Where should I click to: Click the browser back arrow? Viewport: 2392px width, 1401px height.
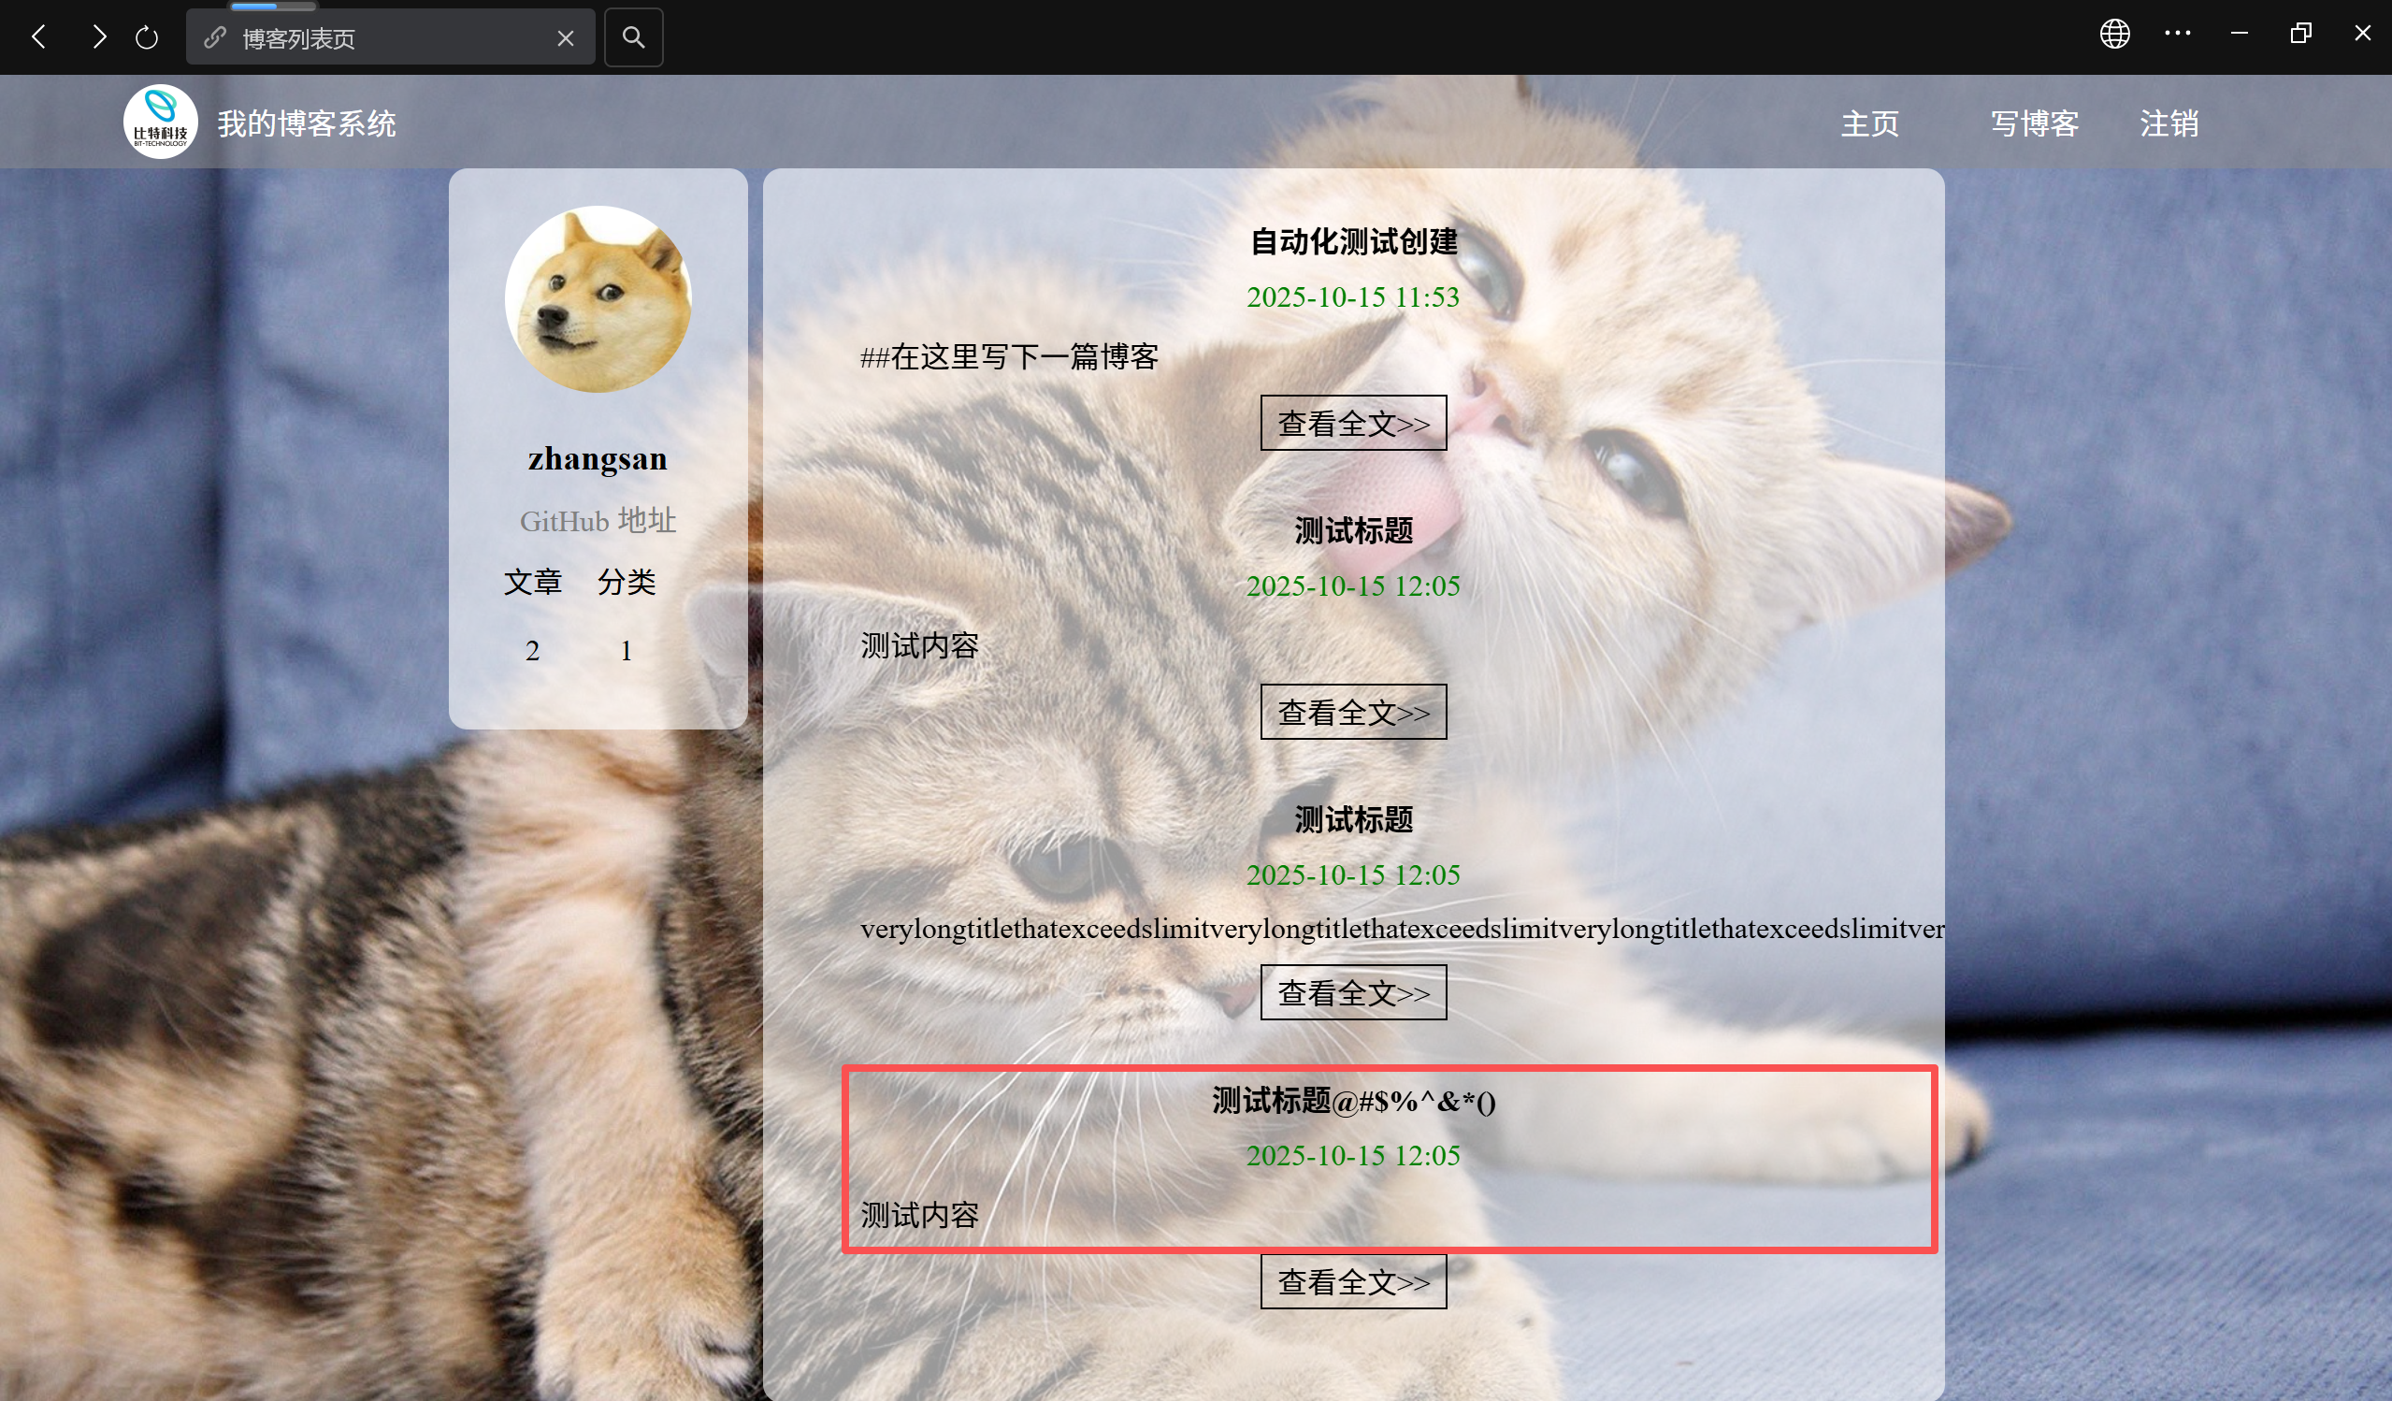click(39, 37)
